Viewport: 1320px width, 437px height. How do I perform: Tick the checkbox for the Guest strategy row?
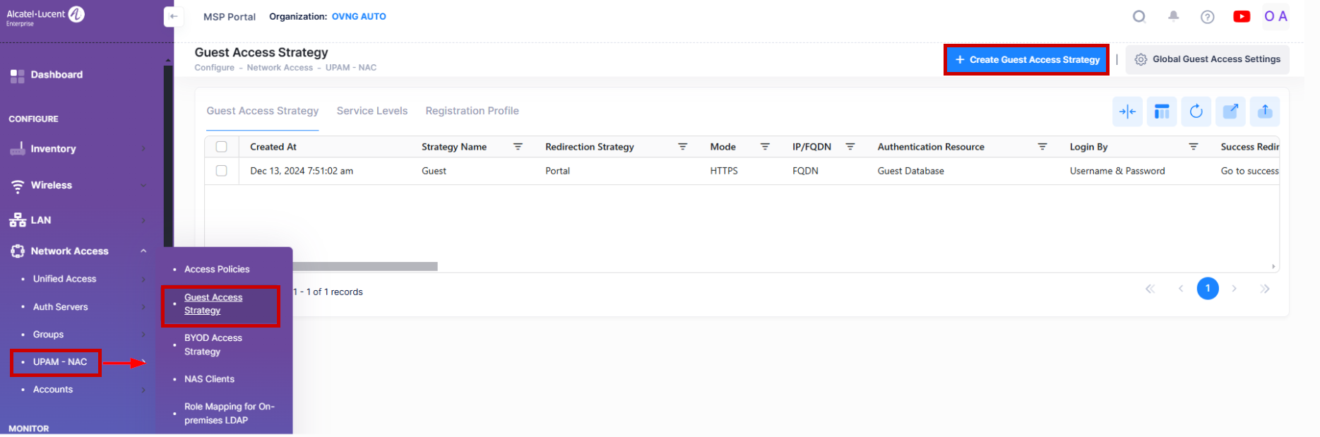(222, 171)
